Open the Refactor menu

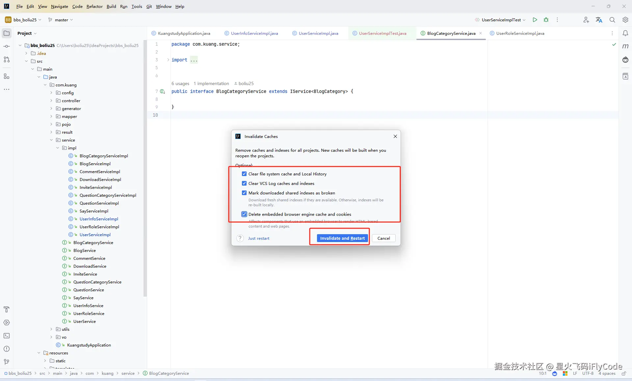click(x=94, y=6)
